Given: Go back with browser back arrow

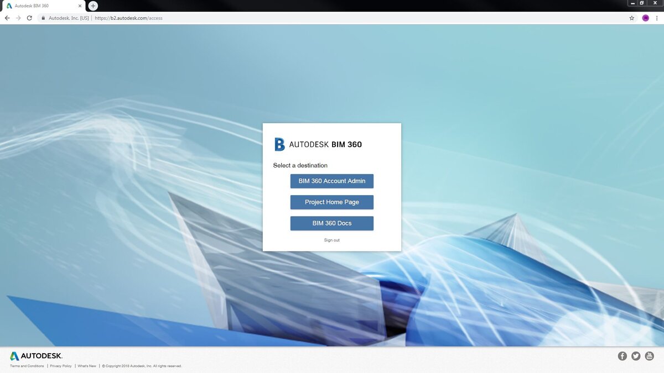Looking at the screenshot, I should (x=7, y=18).
